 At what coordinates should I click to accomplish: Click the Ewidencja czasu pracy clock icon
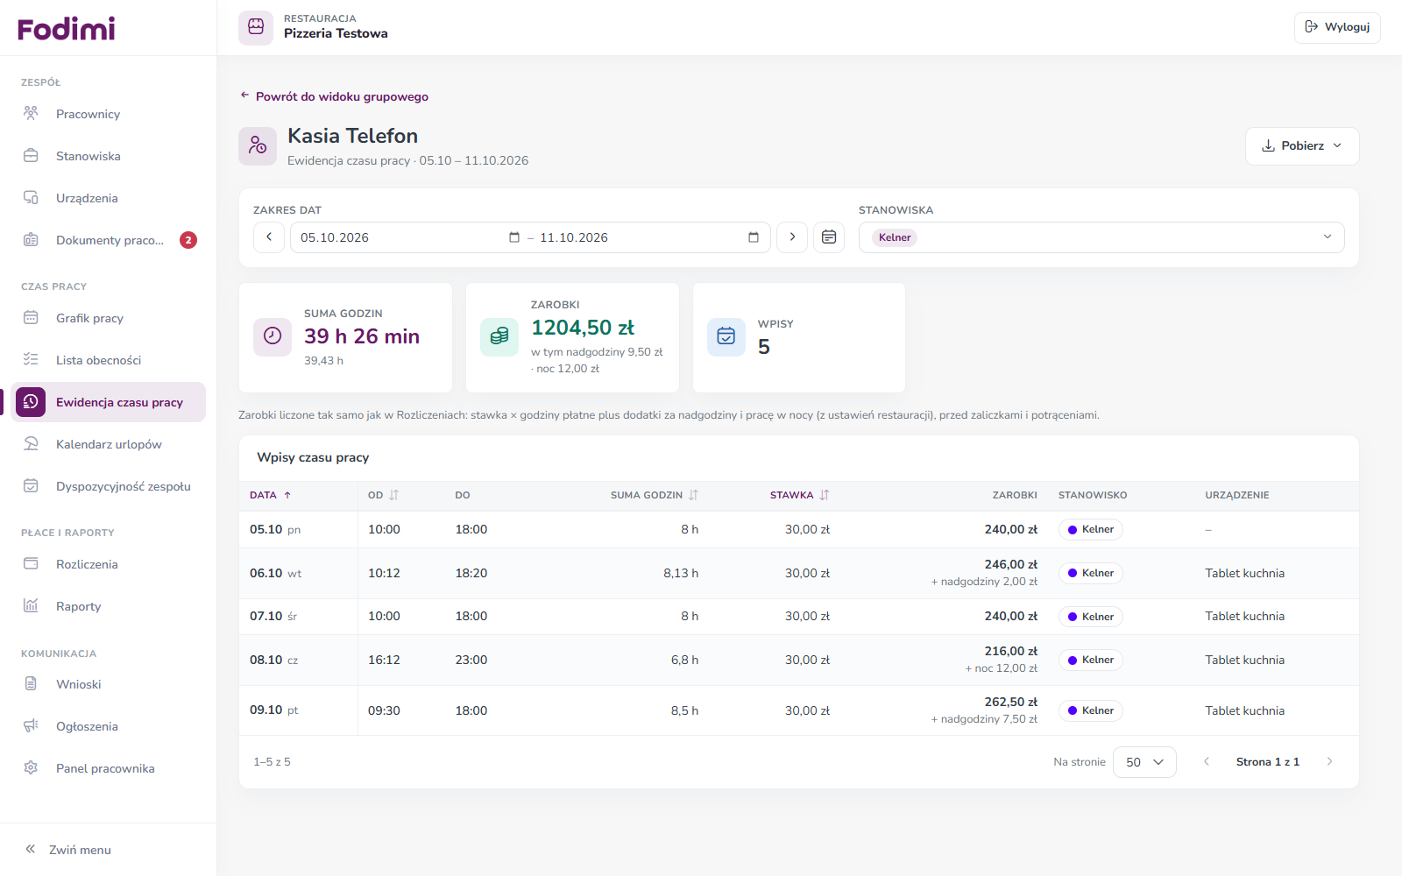coord(31,402)
